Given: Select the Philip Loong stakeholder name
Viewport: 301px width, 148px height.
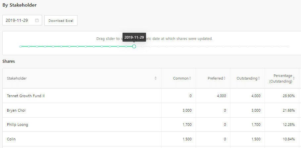Looking at the screenshot, I should coord(18,125).
